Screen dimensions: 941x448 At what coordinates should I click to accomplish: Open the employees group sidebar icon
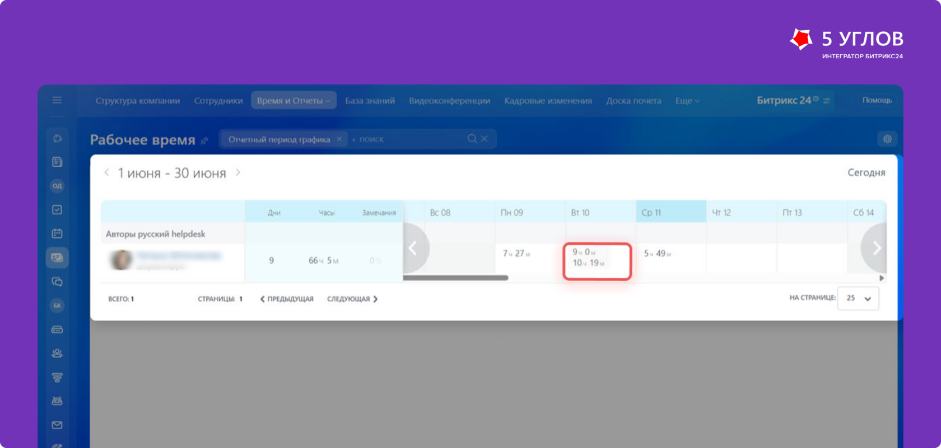[57, 353]
